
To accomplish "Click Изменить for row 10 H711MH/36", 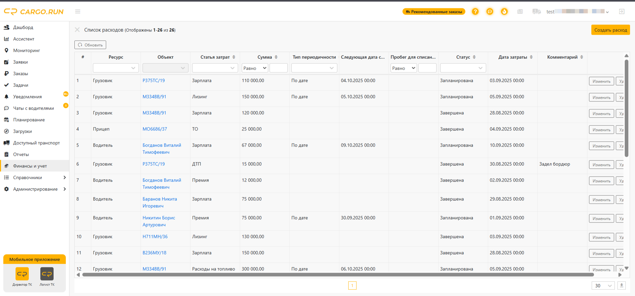I will coord(601,237).
